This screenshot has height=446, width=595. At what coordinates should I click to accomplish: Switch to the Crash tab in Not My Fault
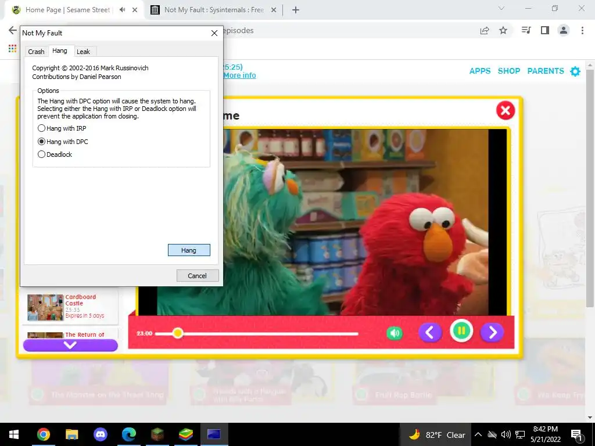coord(36,52)
